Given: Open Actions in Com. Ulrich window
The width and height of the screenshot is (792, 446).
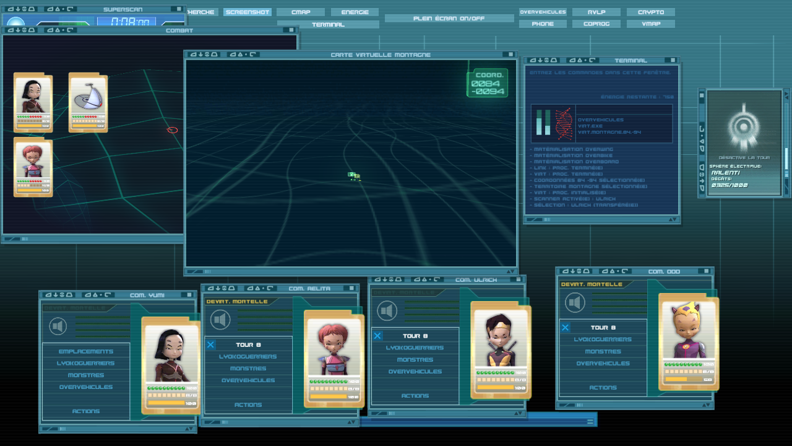Looking at the screenshot, I should pyautogui.click(x=415, y=395).
